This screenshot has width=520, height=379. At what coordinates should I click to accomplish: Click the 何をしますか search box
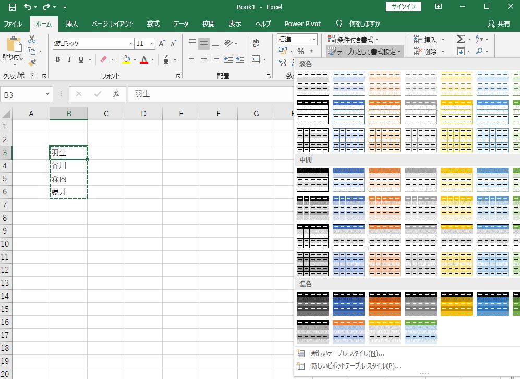(365, 23)
